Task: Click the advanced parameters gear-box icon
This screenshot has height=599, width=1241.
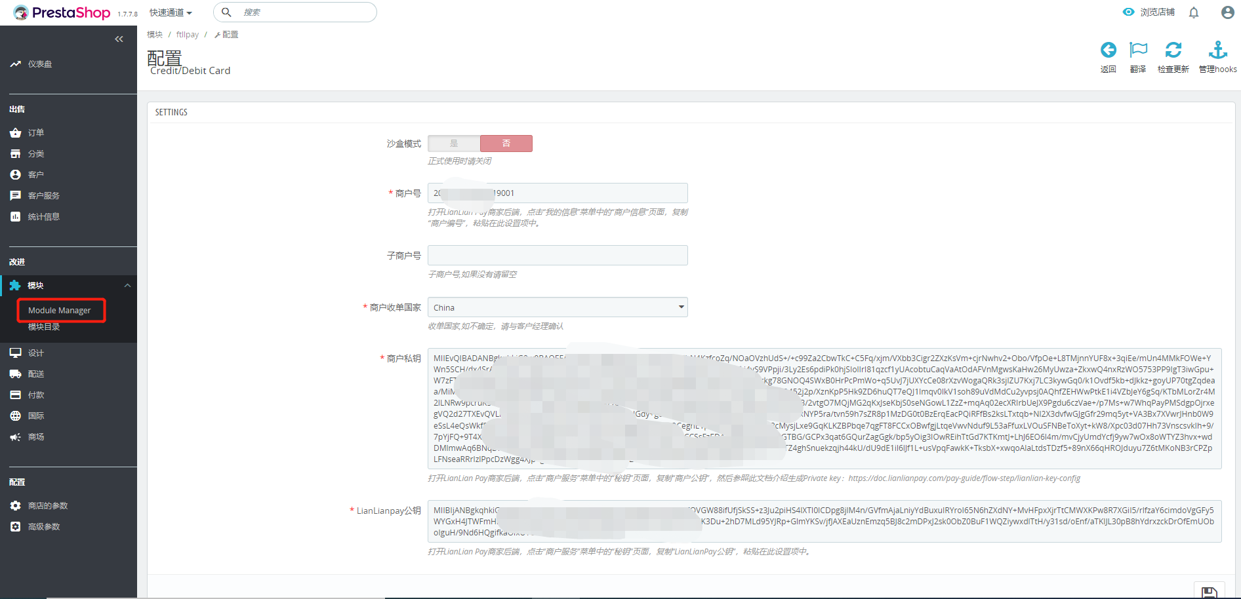Action: (x=16, y=527)
